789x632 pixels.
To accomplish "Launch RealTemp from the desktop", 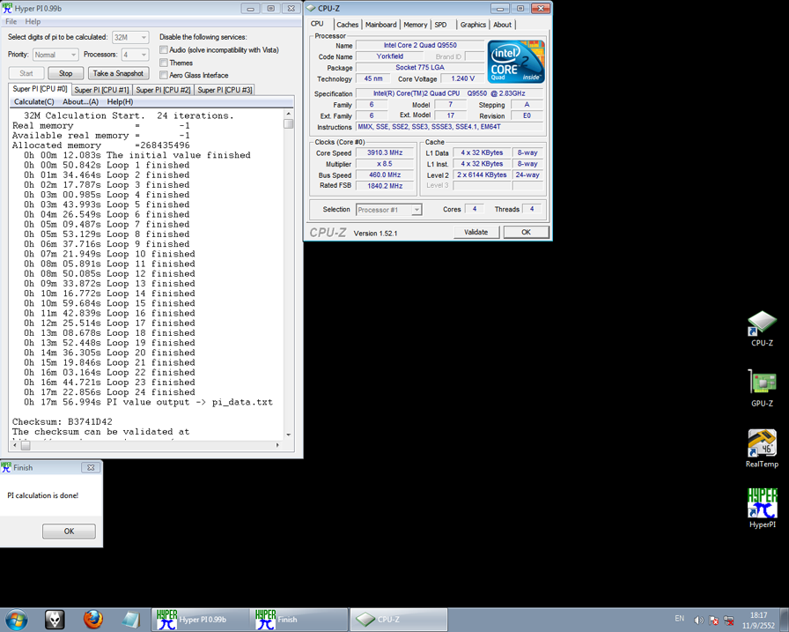I will 762,449.
